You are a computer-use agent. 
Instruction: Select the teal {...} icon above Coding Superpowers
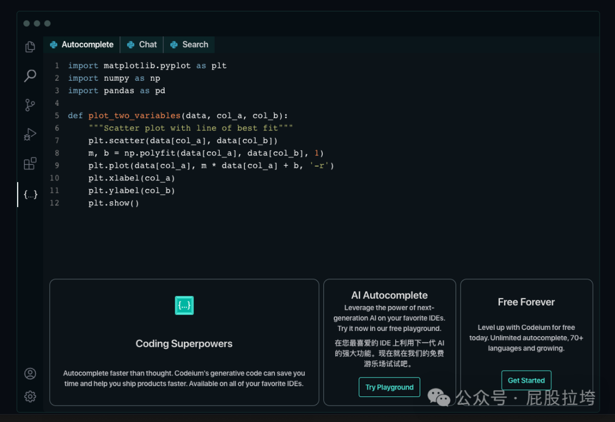pyautogui.click(x=184, y=305)
